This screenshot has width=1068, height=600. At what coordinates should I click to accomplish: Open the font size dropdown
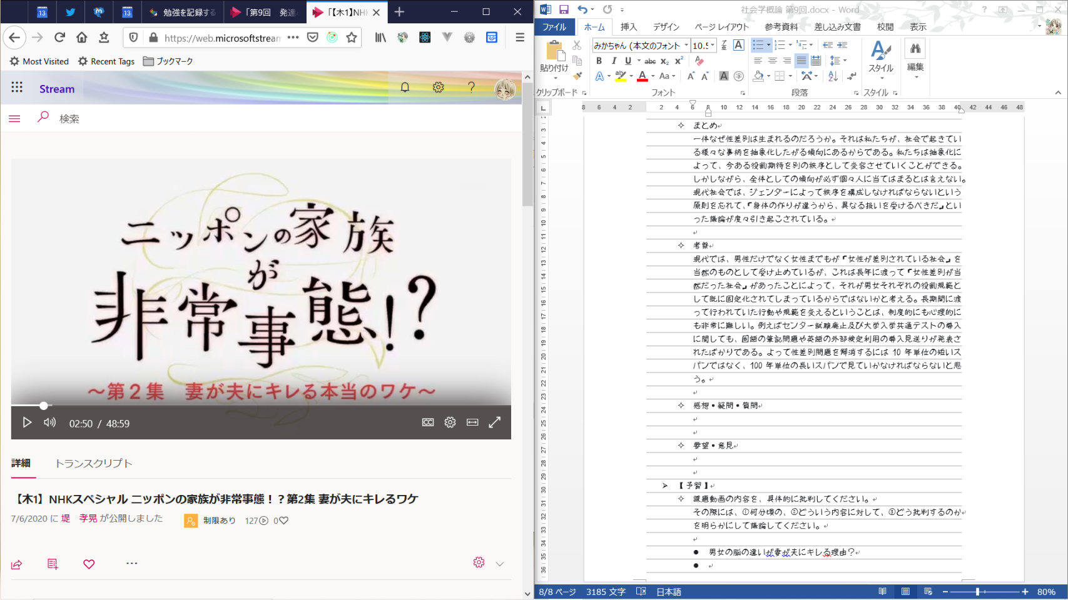[x=713, y=45]
